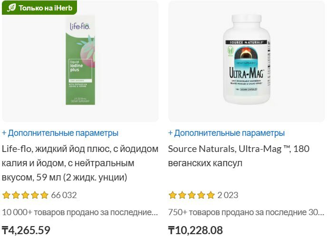Click '750+ товаров продано' sales text
Image resolution: width=327 pixels, height=237 pixels.
click(246, 212)
